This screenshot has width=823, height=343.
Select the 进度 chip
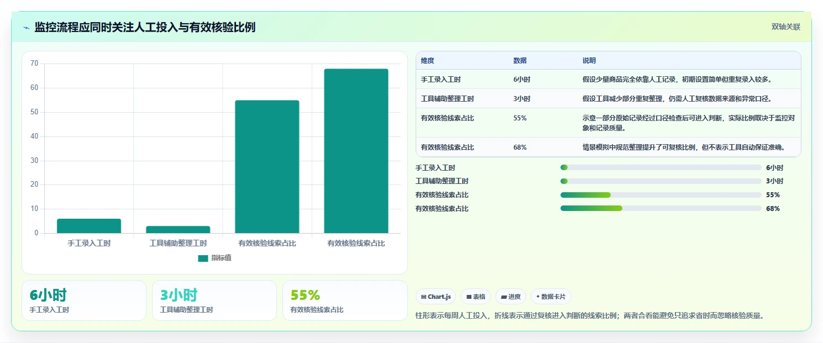pyautogui.click(x=511, y=297)
